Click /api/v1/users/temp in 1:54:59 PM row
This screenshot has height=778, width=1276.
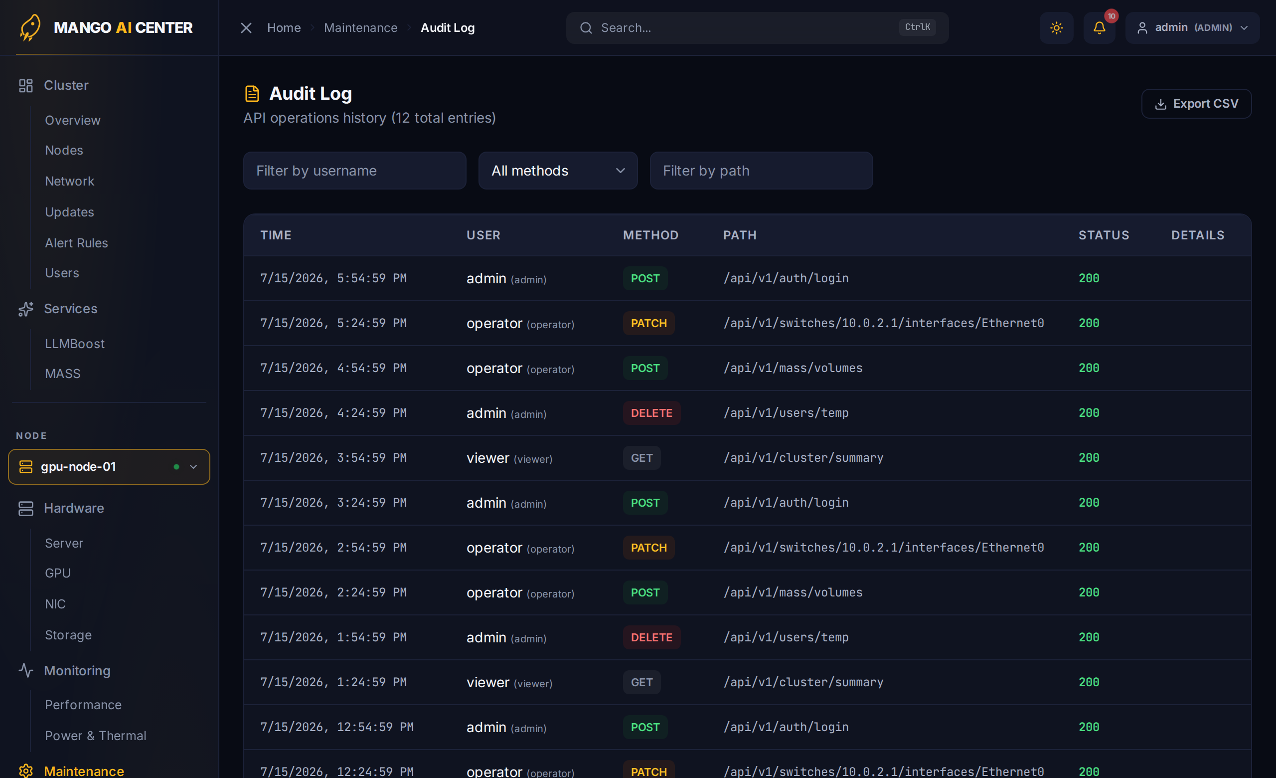tap(786, 638)
